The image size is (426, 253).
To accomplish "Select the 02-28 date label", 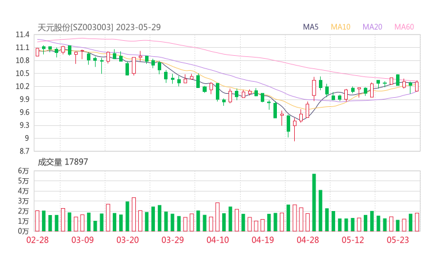I will pyautogui.click(x=37, y=240).
